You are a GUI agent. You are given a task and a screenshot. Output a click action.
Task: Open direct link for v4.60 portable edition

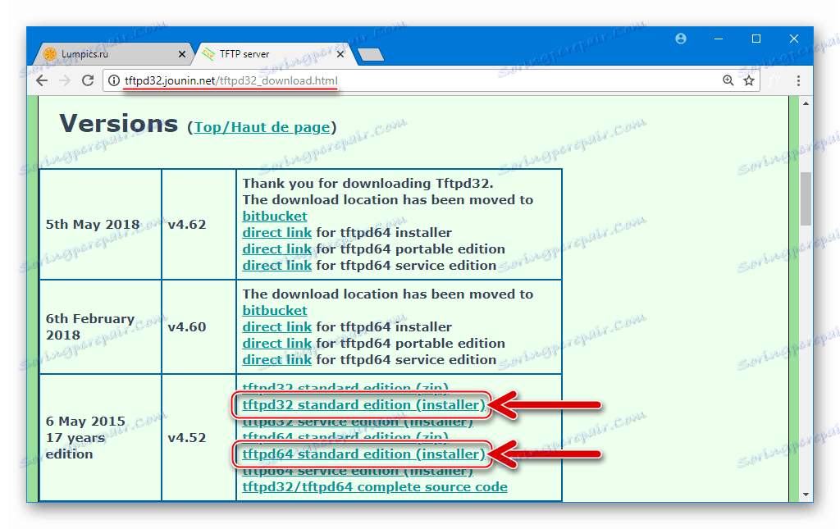click(277, 344)
